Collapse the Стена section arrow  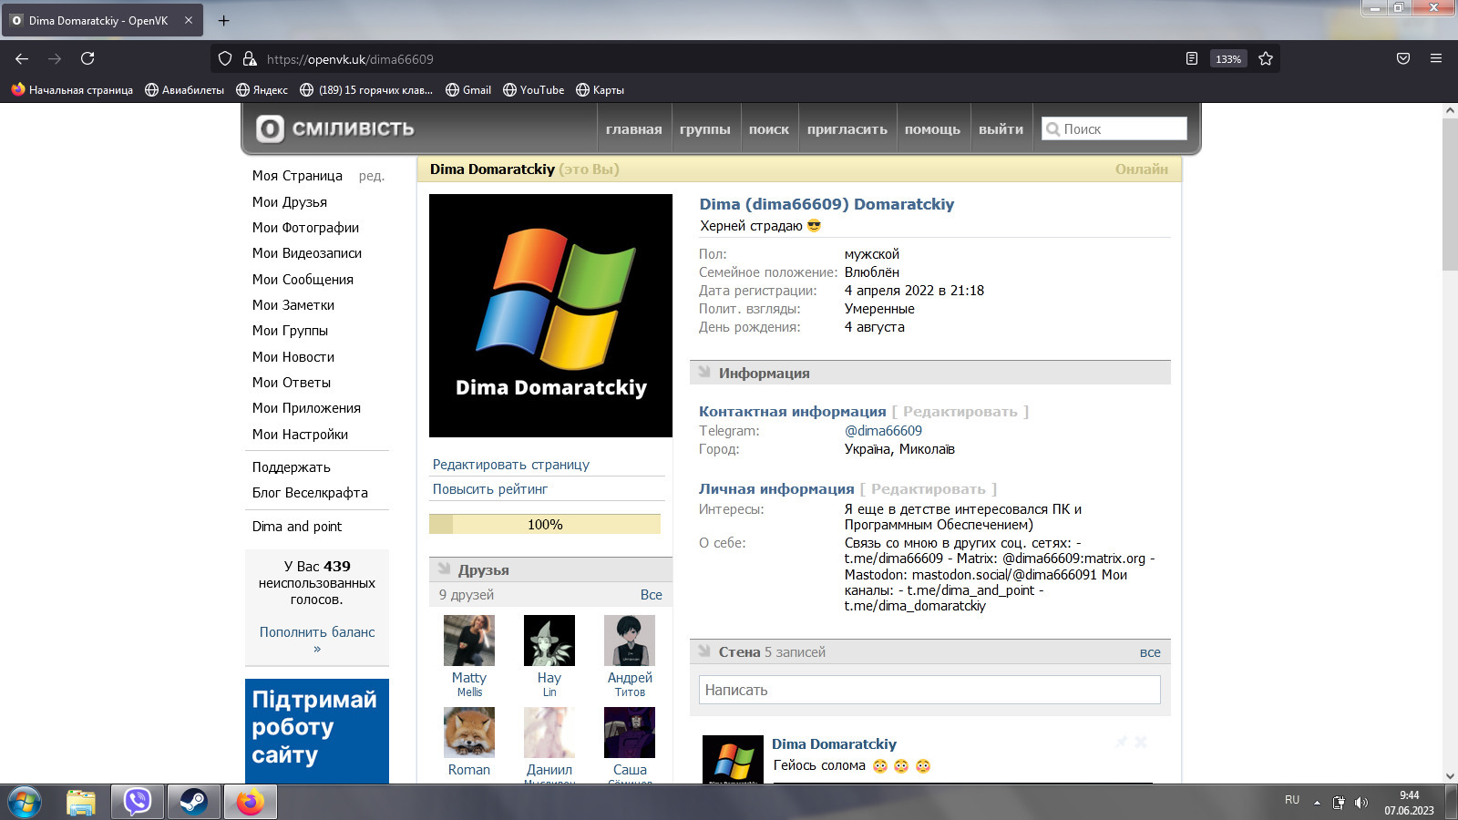coord(704,651)
